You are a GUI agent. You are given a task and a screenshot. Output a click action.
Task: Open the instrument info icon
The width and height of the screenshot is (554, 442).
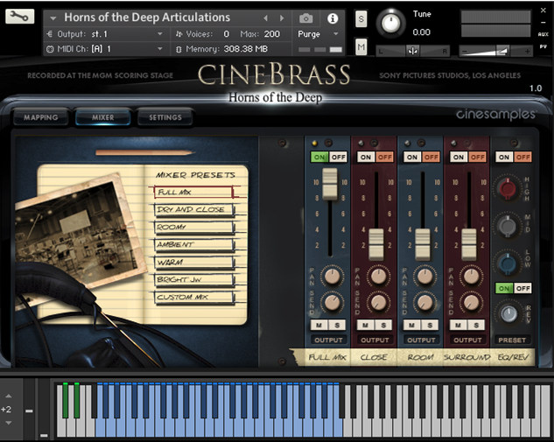click(x=333, y=18)
